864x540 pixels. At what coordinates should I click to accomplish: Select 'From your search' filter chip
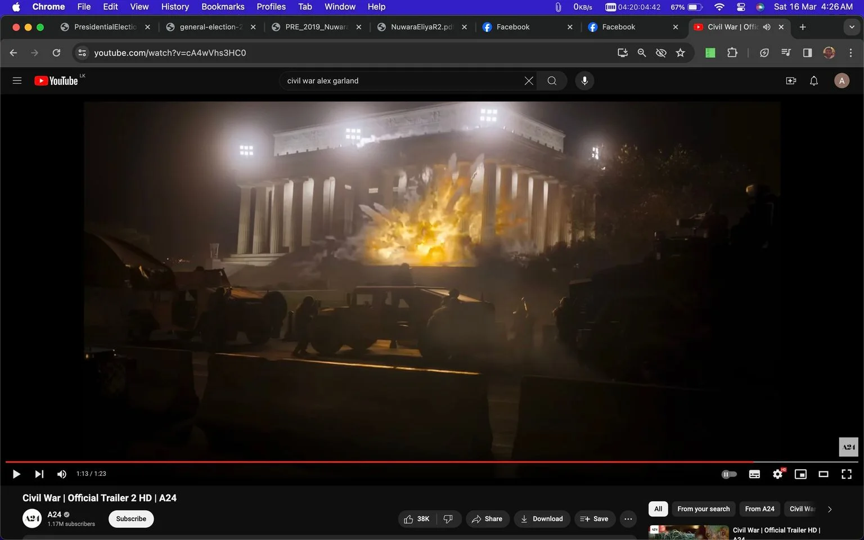(703, 509)
